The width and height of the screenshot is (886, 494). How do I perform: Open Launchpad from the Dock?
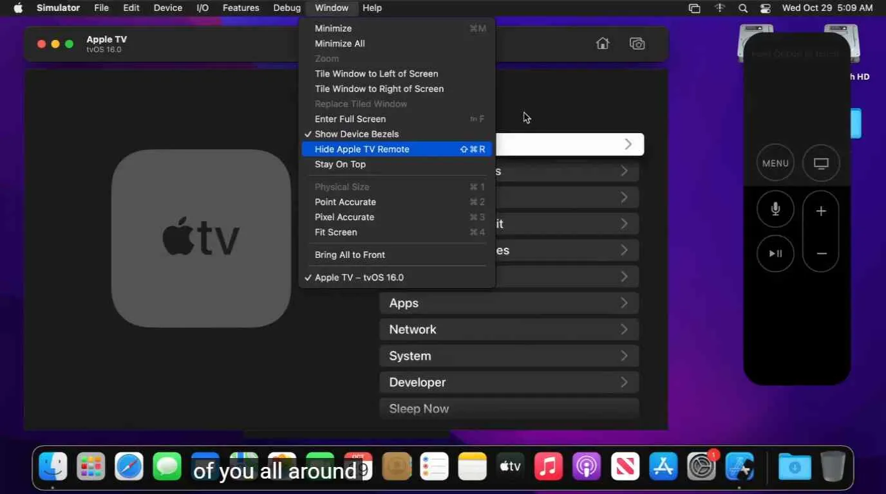pos(91,466)
